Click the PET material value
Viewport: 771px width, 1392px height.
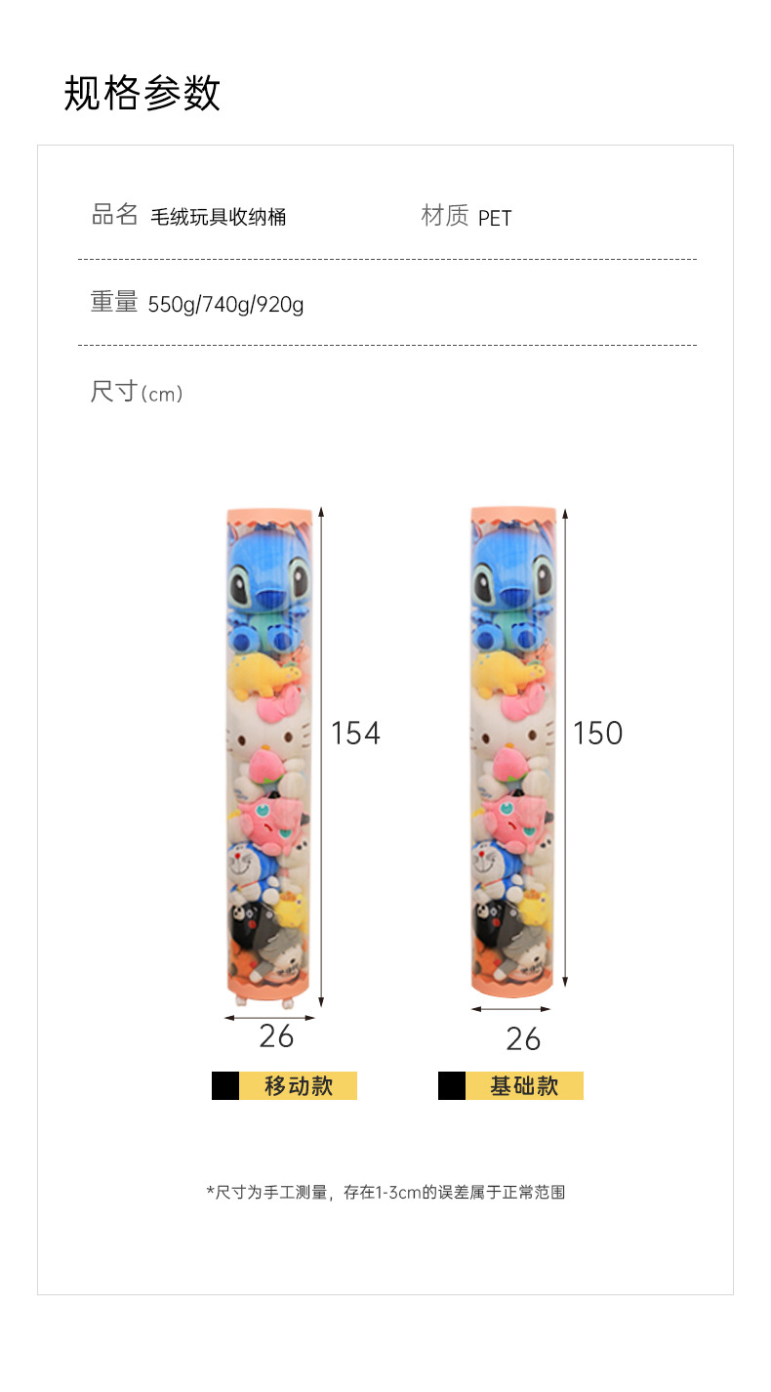click(495, 218)
